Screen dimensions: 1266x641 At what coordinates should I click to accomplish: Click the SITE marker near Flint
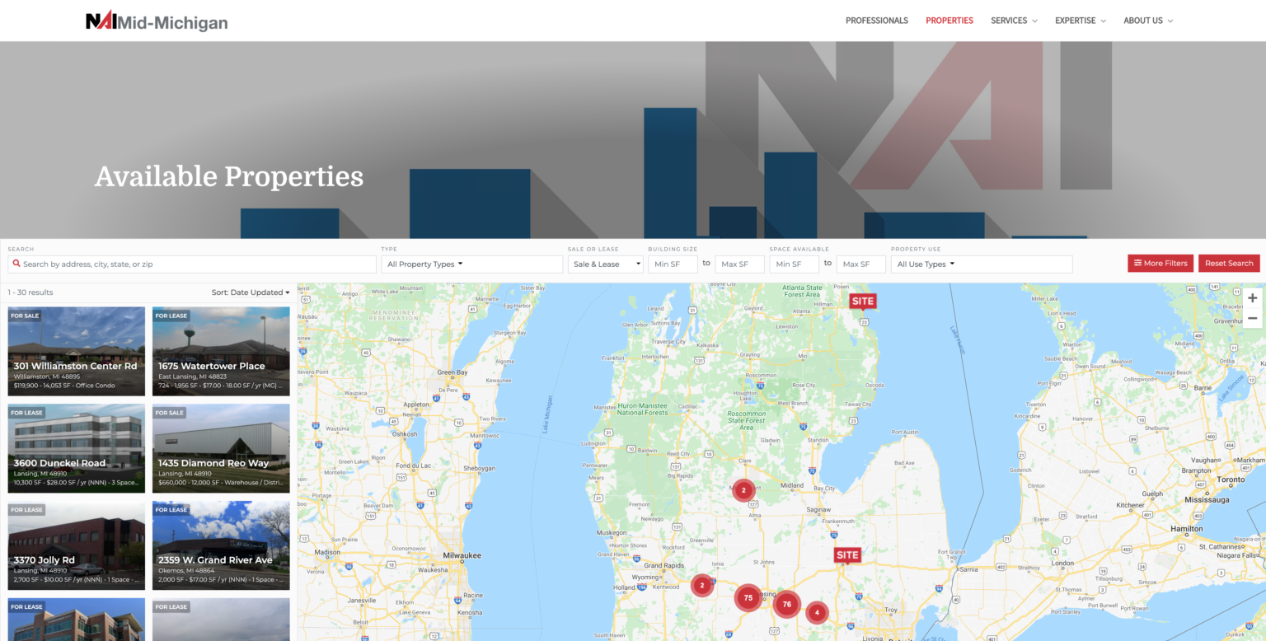(x=847, y=555)
